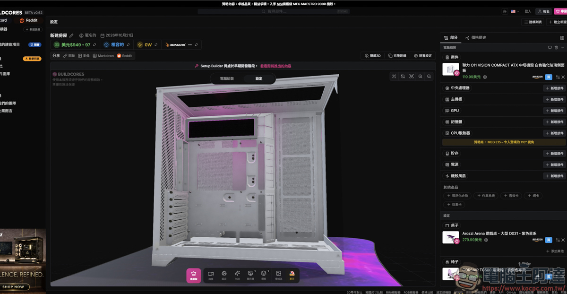Open the layers (模組) tool
Viewport: 567px width, 294px height.
point(264,275)
